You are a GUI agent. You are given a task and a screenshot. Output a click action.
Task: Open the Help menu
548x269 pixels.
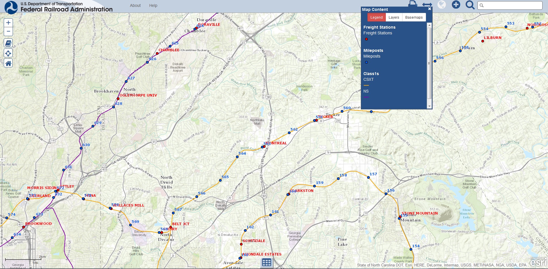pyautogui.click(x=154, y=5)
